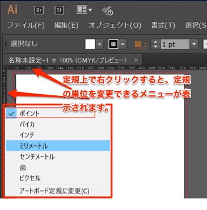Choose センチメートル in the ruler unit menu
207x210 pixels.
(x=58, y=157)
